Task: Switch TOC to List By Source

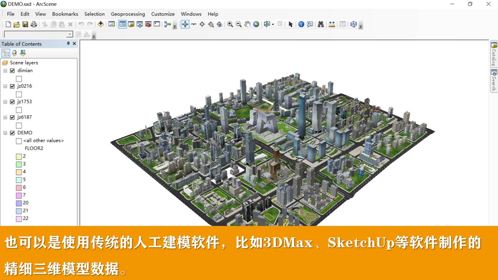Action: click(x=14, y=53)
